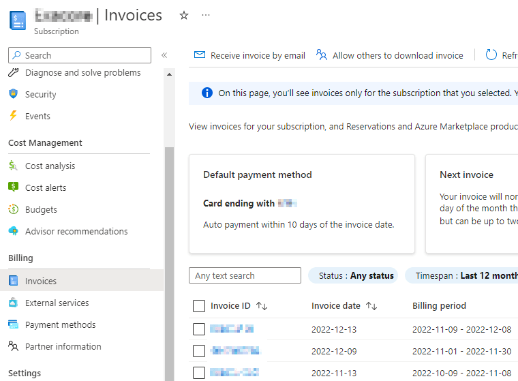
Task: Open invoice ID link for 2022-12-09
Action: coord(235,350)
